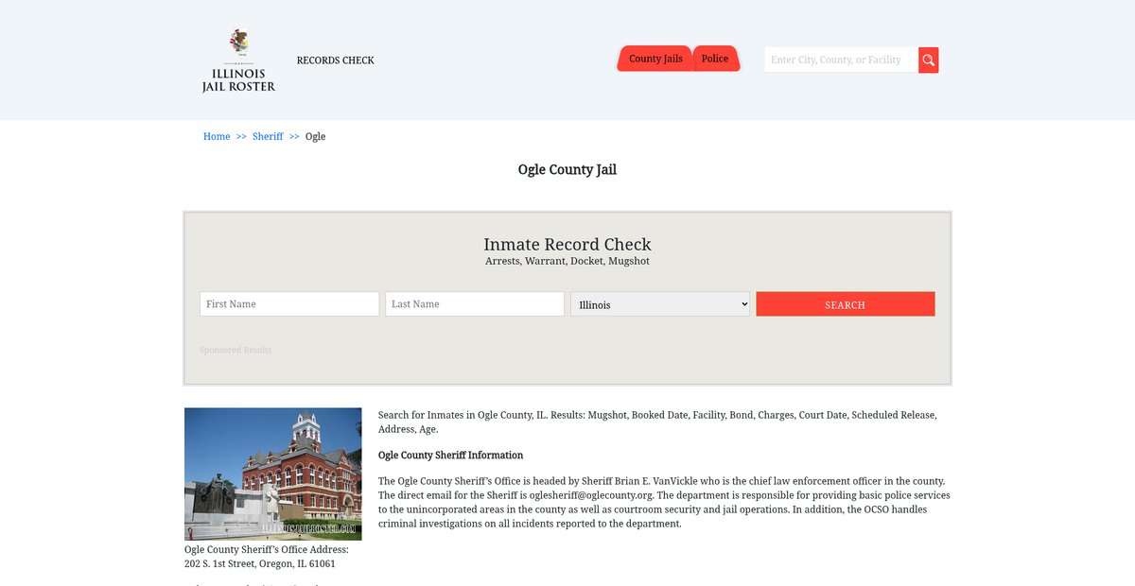Submit the red SEARCH button
1135x586 pixels.
pyautogui.click(x=846, y=303)
